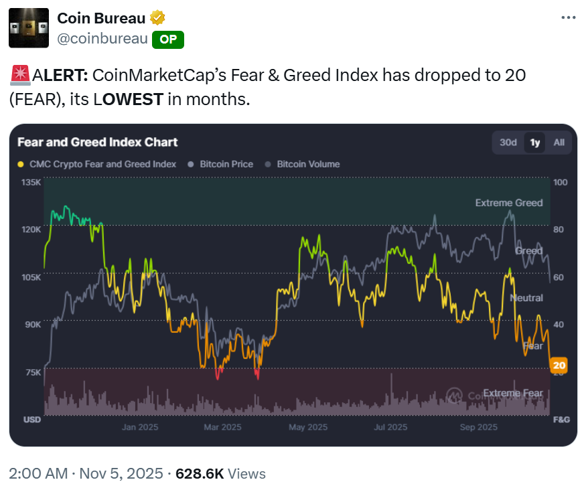This screenshot has height=486, width=584.
Task: Open the three-dot more options menu
Action: click(x=568, y=18)
